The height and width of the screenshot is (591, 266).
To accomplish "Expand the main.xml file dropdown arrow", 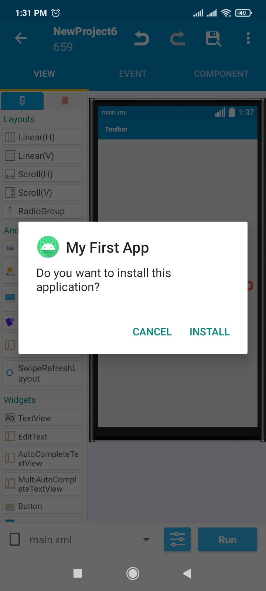I will point(146,540).
